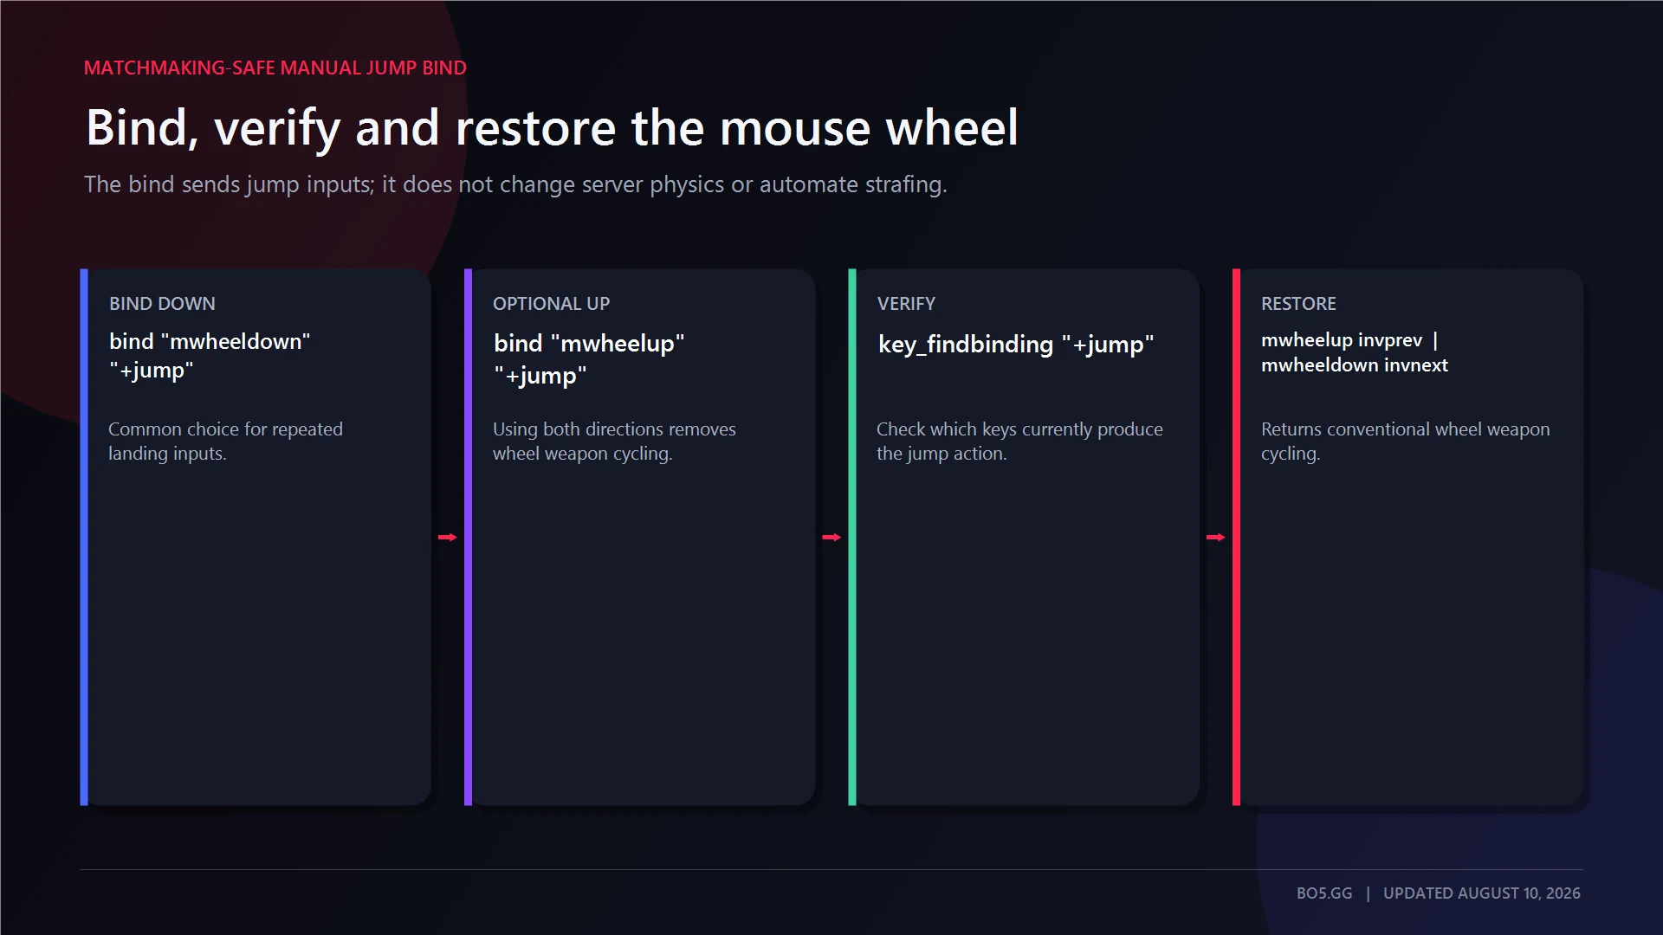The height and width of the screenshot is (935, 1663).
Task: Select the "mwheelup invprev | mwheeldown invnext" command
Action: pyautogui.click(x=1354, y=352)
